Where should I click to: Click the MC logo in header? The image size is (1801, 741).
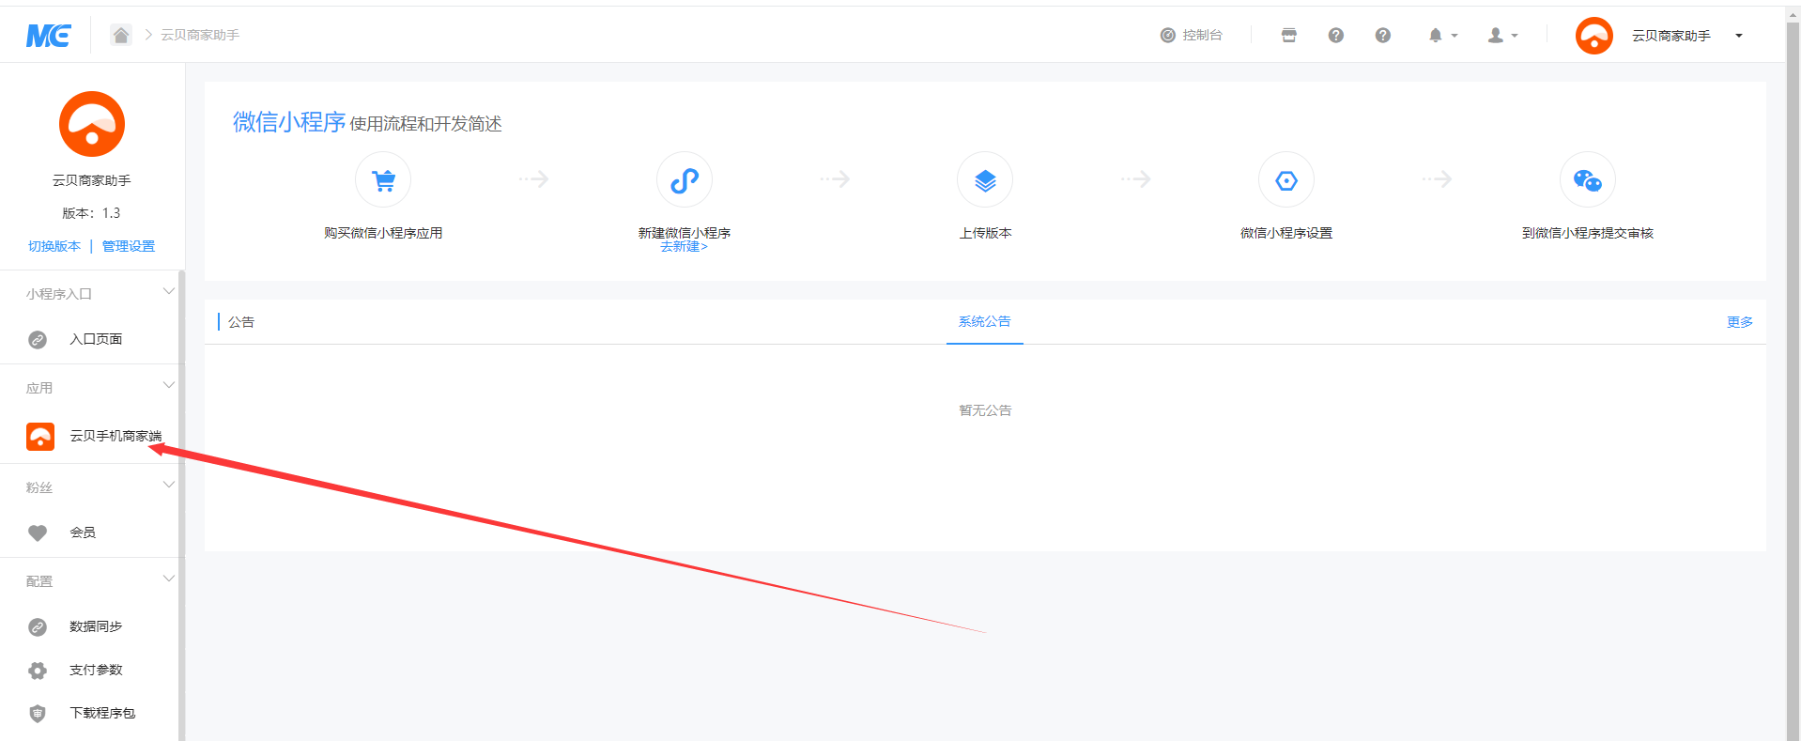(x=49, y=36)
